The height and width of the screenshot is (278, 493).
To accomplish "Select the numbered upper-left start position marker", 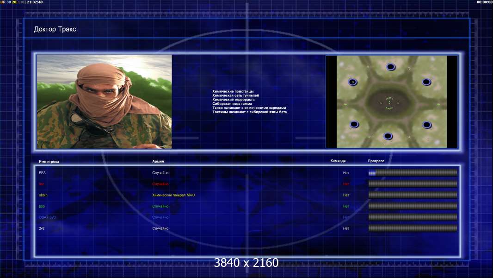I will tap(353, 82).
